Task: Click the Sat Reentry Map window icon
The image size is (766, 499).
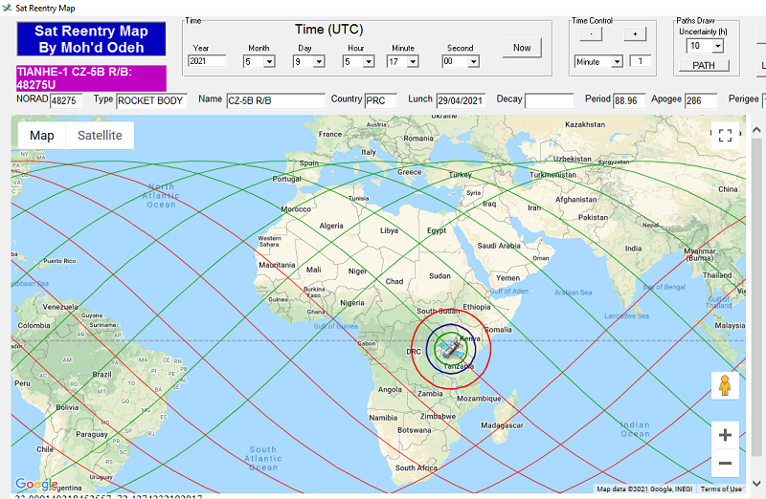Action: (7, 8)
